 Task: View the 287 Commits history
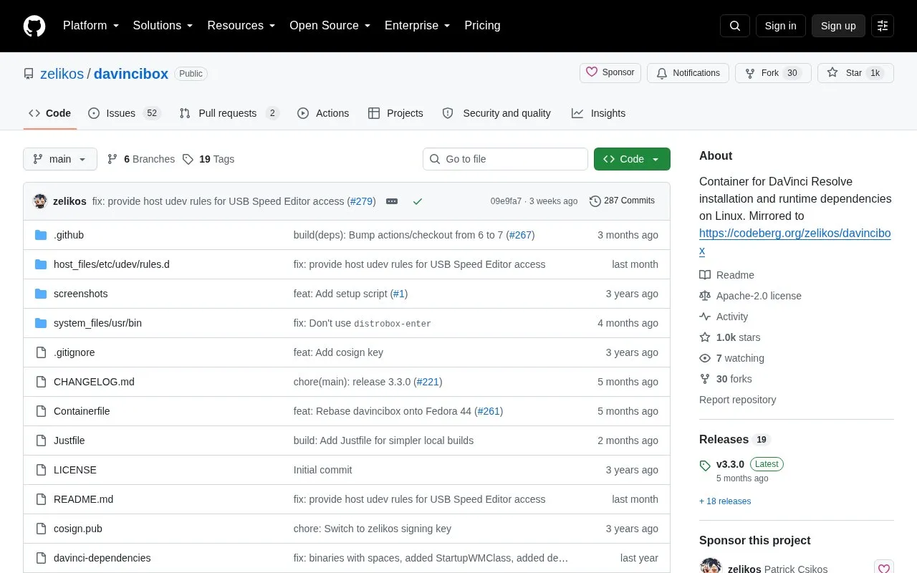point(622,201)
